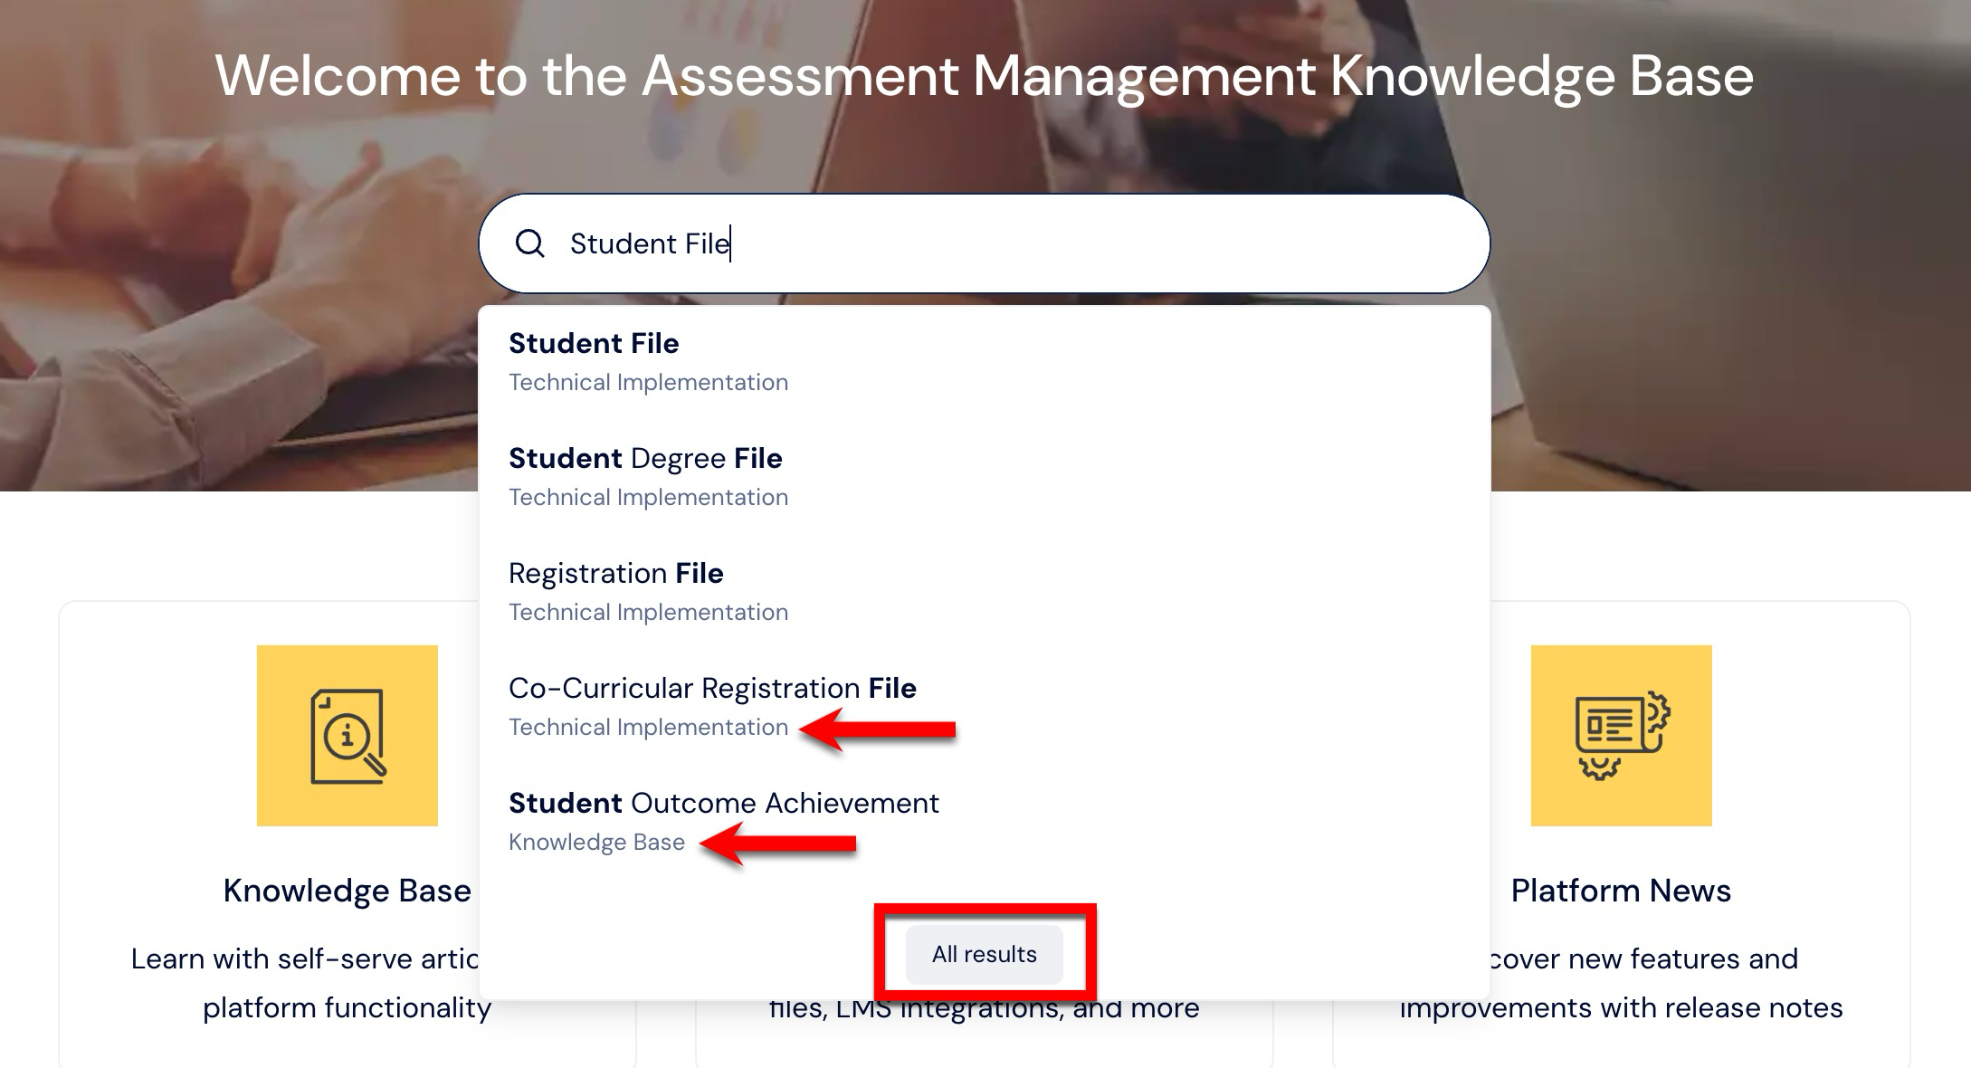Click the 'Platform News' card title
The image size is (1971, 1068).
point(1621,891)
